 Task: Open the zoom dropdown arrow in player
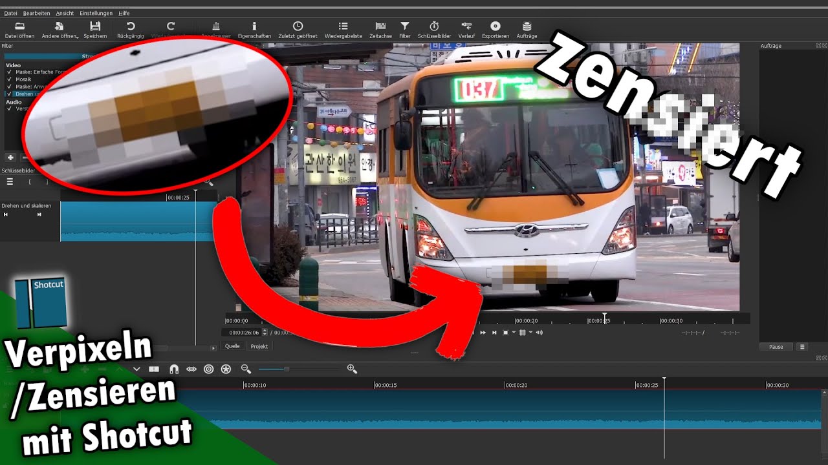coord(514,333)
